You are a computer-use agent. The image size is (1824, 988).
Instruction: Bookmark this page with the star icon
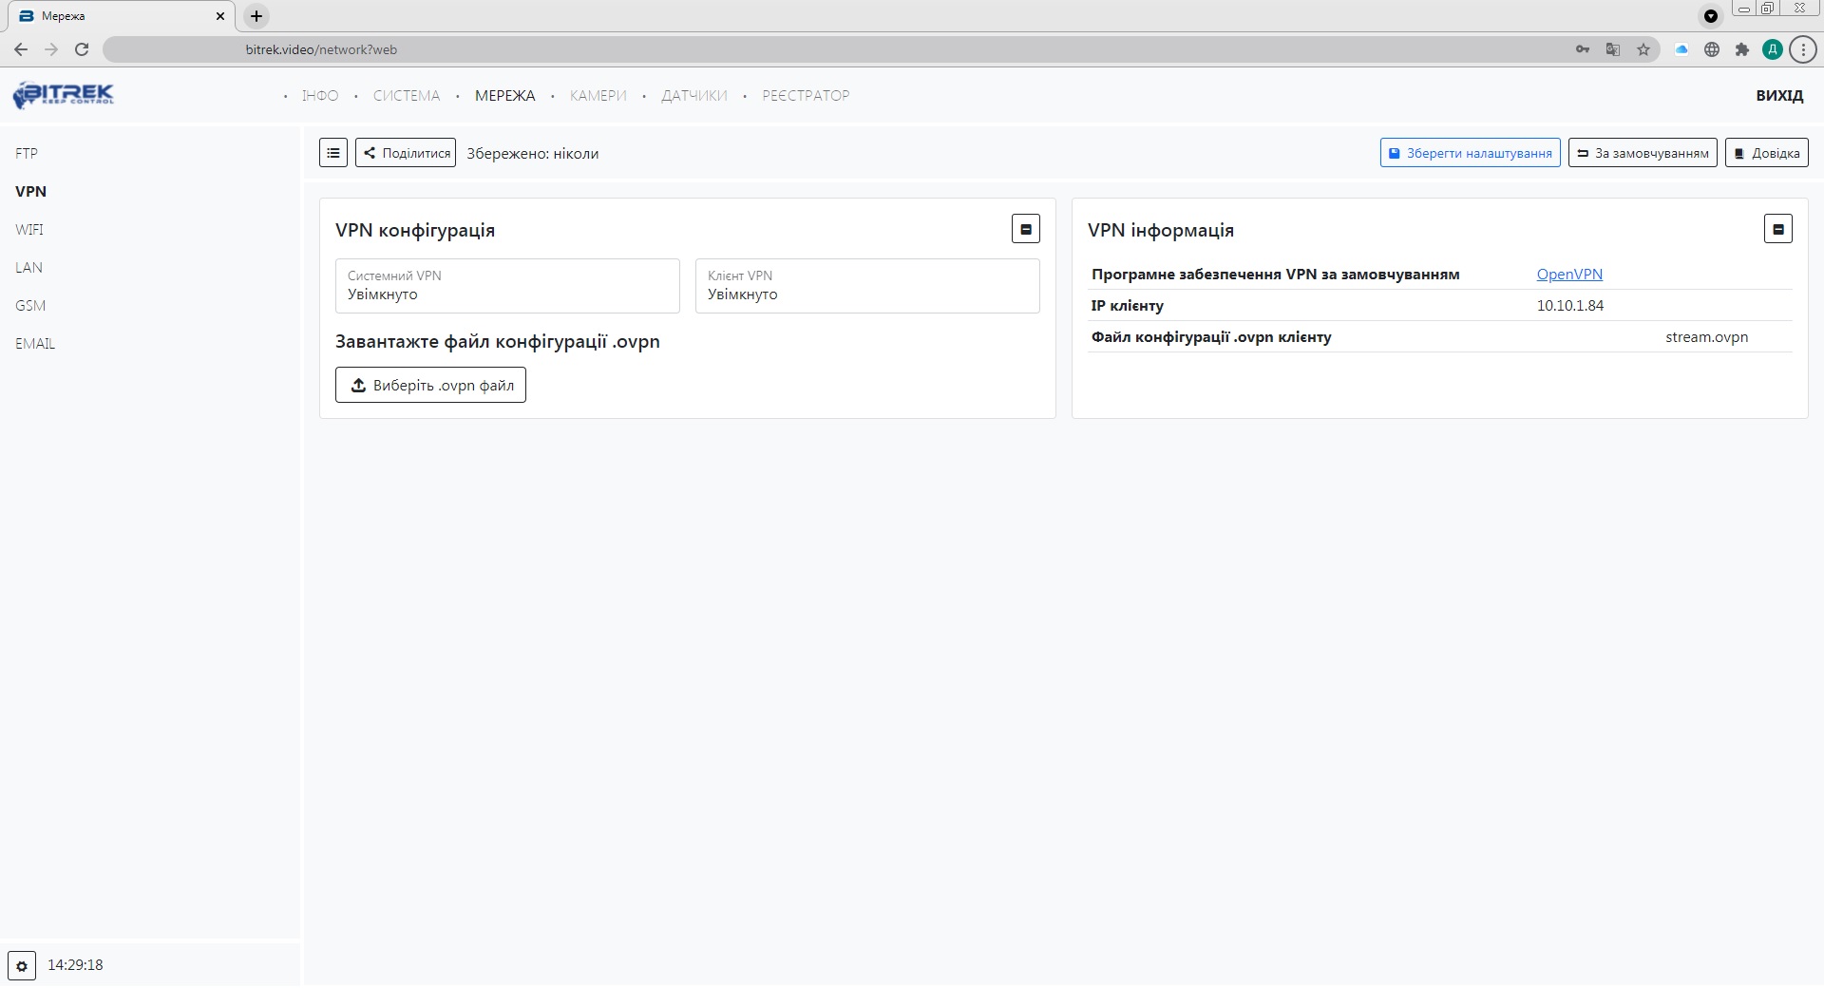click(x=1643, y=49)
